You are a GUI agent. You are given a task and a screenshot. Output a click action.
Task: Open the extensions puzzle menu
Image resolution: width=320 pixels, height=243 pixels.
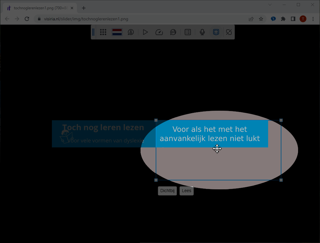[283, 19]
